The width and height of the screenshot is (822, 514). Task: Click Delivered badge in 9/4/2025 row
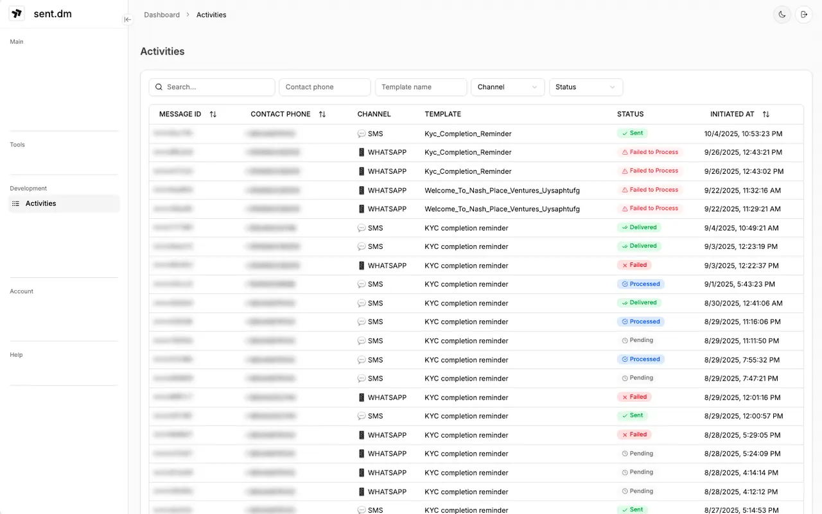tap(639, 227)
